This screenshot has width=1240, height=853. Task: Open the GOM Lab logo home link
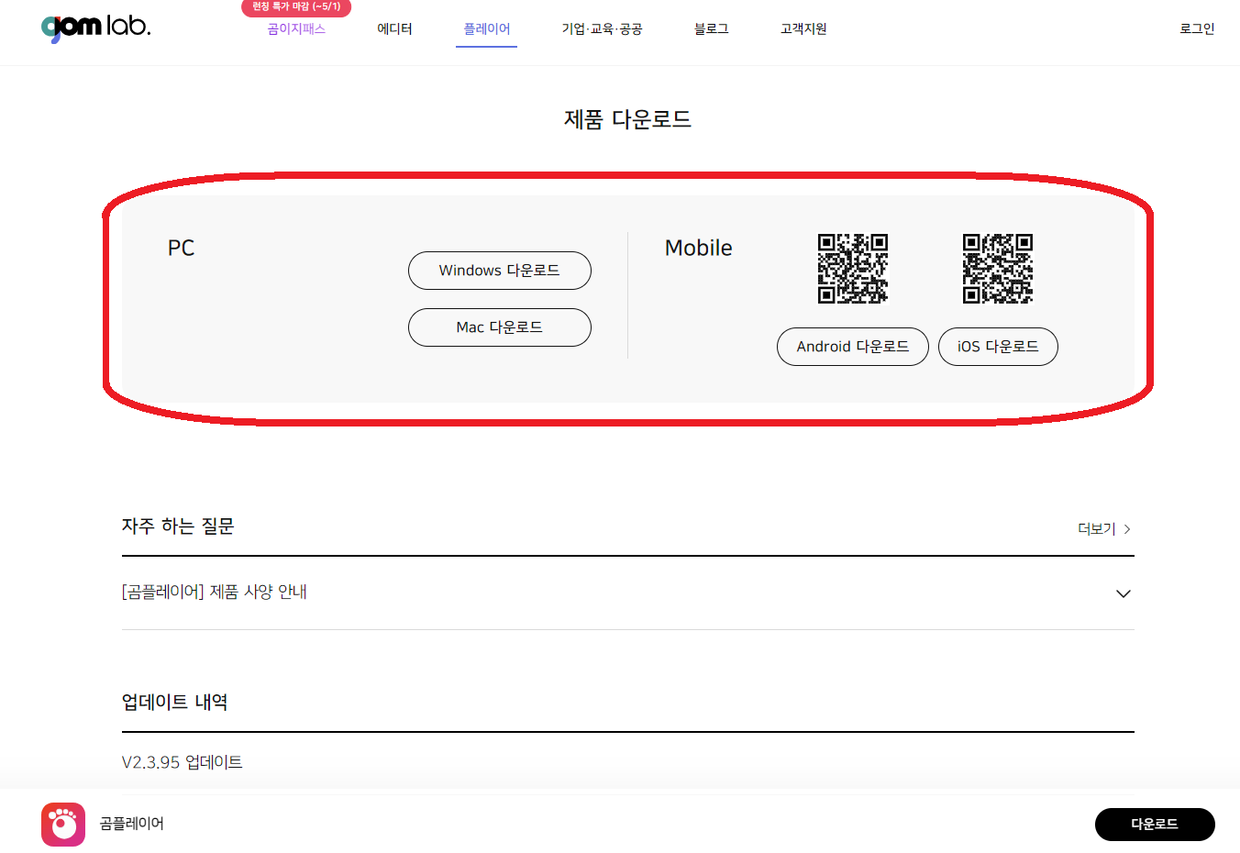(96, 27)
